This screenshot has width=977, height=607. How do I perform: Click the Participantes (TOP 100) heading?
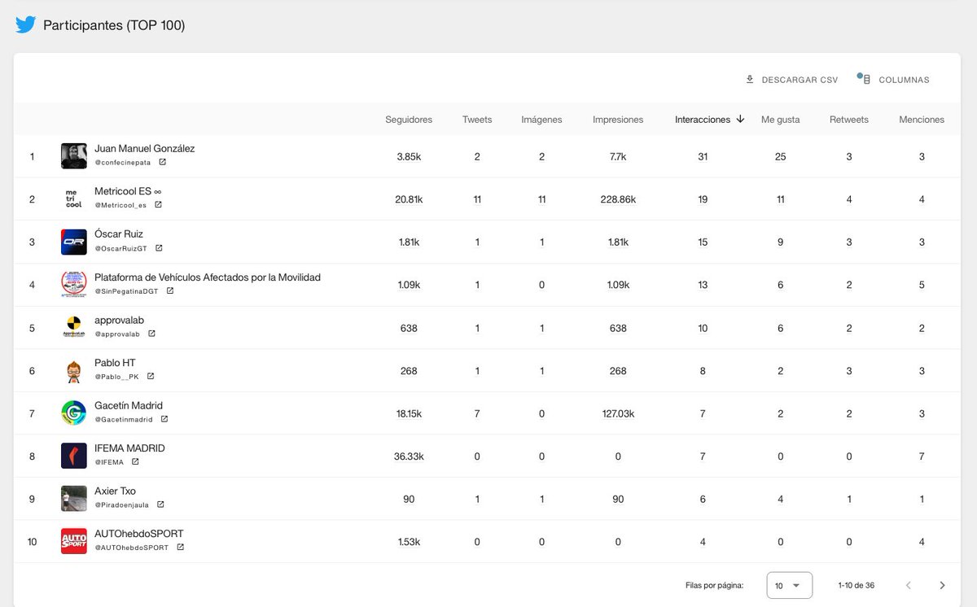114,25
